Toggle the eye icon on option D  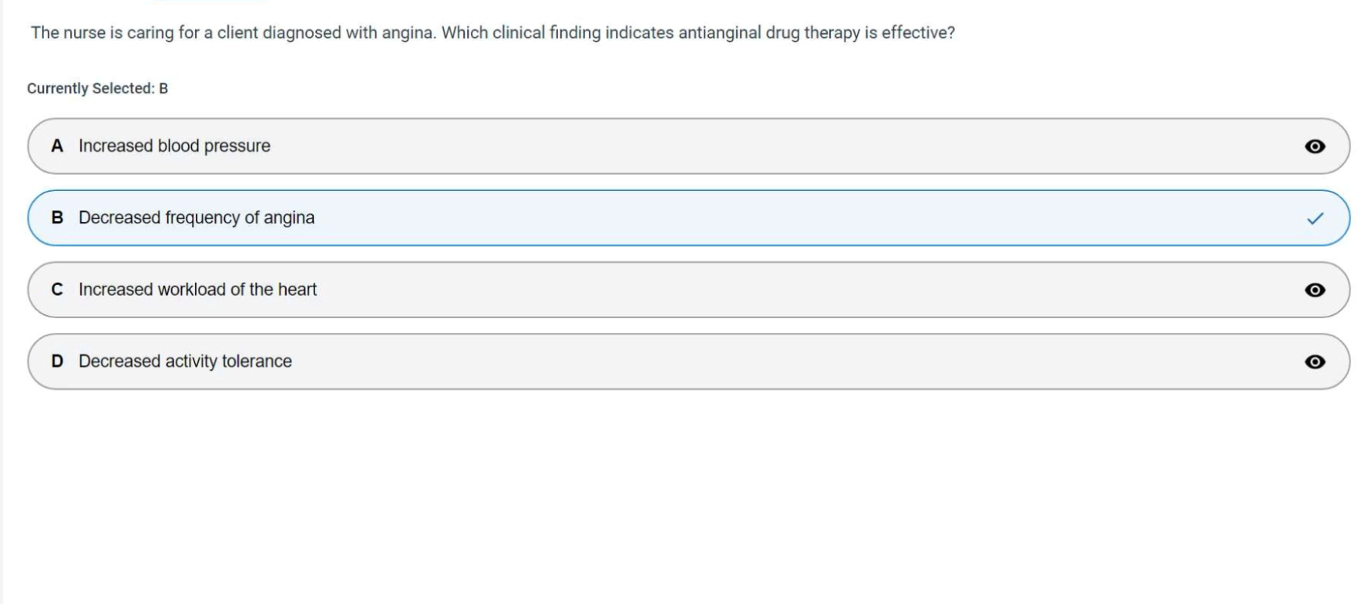[1315, 361]
